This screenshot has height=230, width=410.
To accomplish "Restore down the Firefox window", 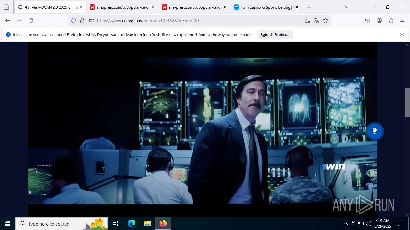I will point(388,7).
